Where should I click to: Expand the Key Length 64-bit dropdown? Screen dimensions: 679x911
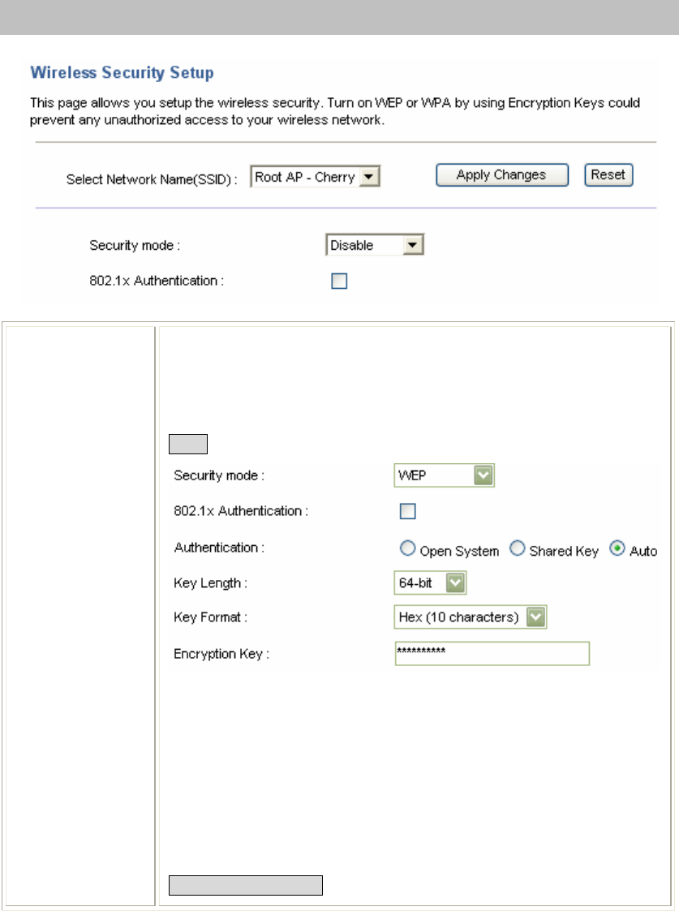coord(430,582)
